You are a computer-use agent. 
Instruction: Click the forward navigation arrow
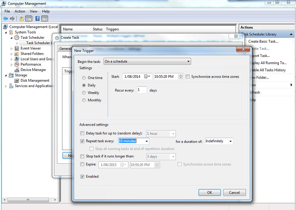[x=12, y=19]
